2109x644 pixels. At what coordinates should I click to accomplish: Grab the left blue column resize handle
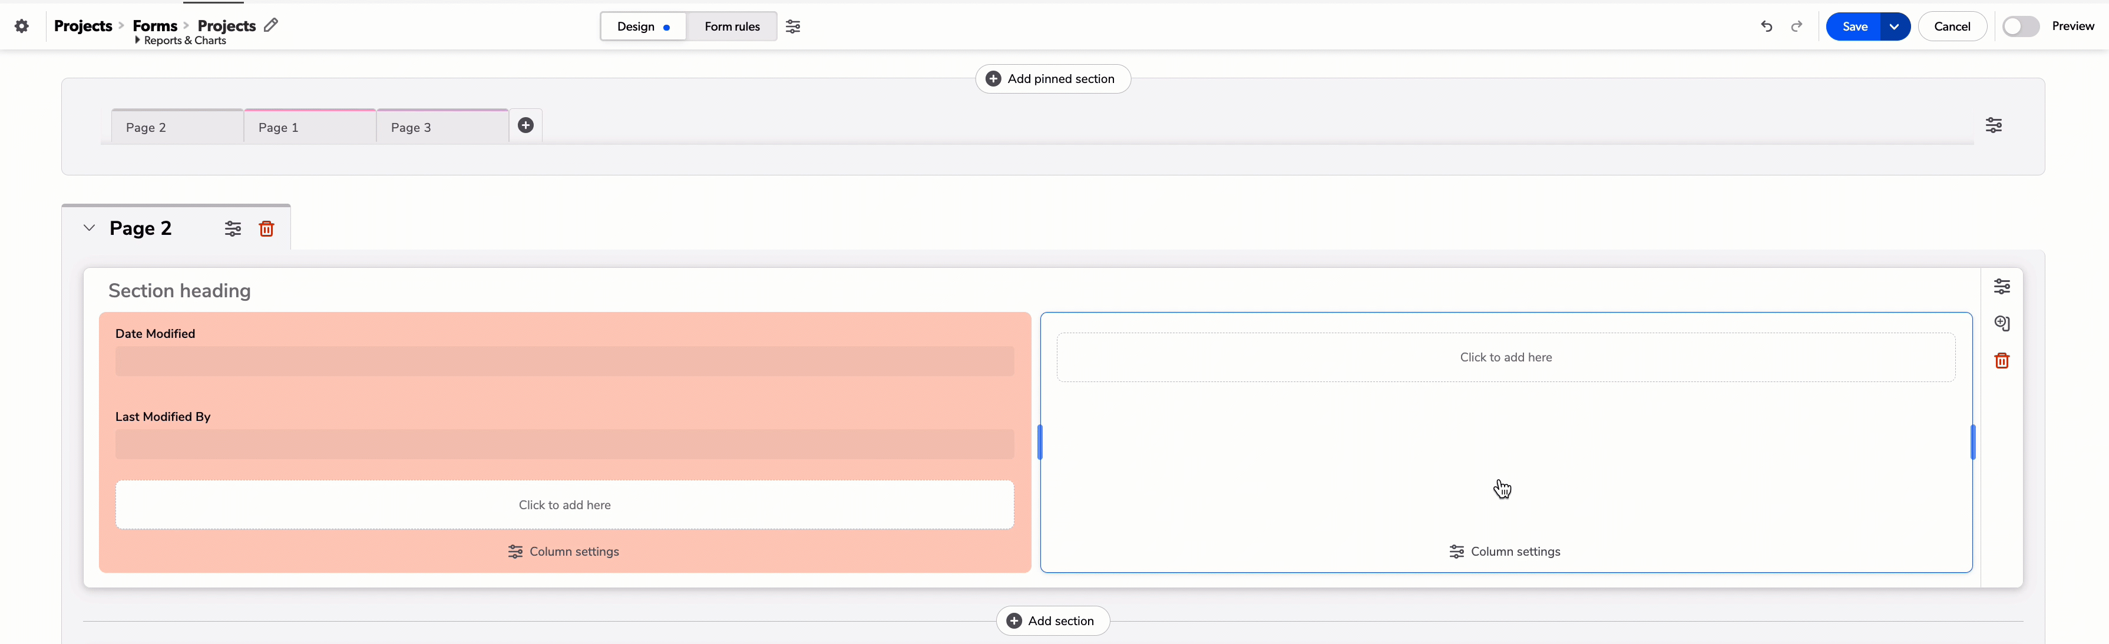pyautogui.click(x=1040, y=442)
